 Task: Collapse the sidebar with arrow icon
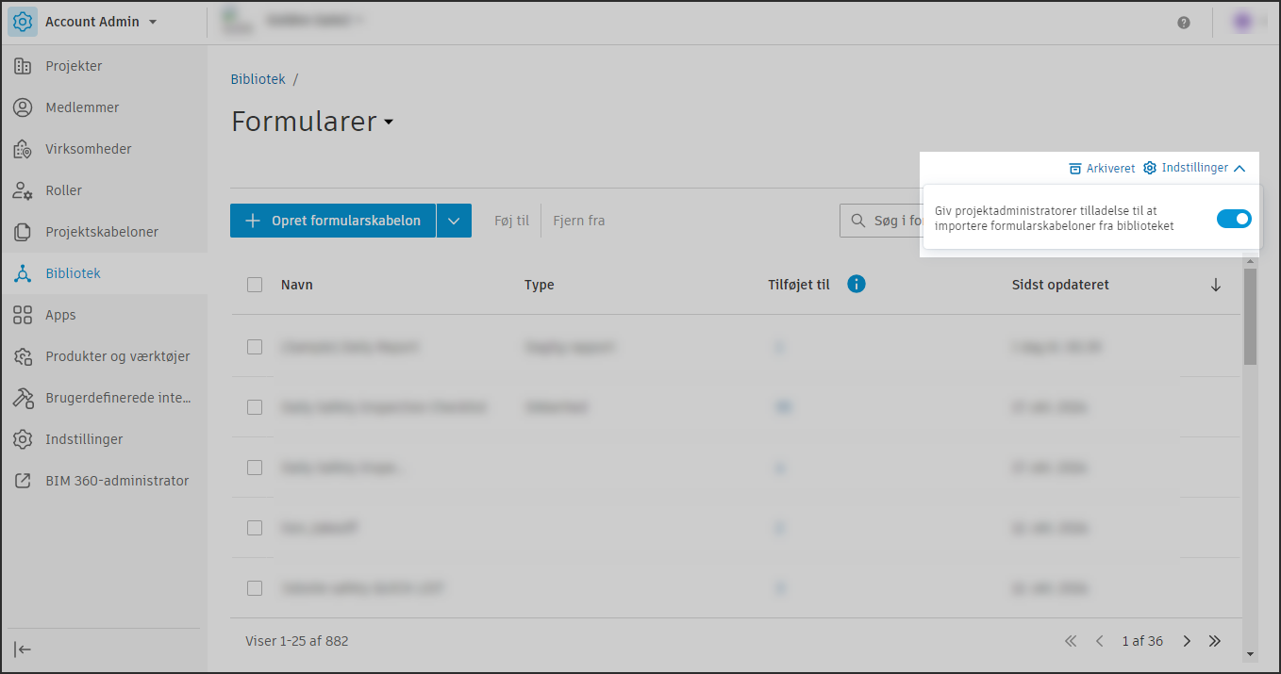[x=23, y=649]
